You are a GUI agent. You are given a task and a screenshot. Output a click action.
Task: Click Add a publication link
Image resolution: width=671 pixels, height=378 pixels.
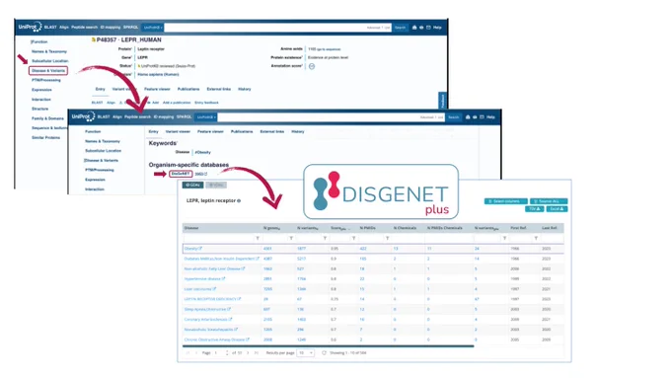[177, 103]
